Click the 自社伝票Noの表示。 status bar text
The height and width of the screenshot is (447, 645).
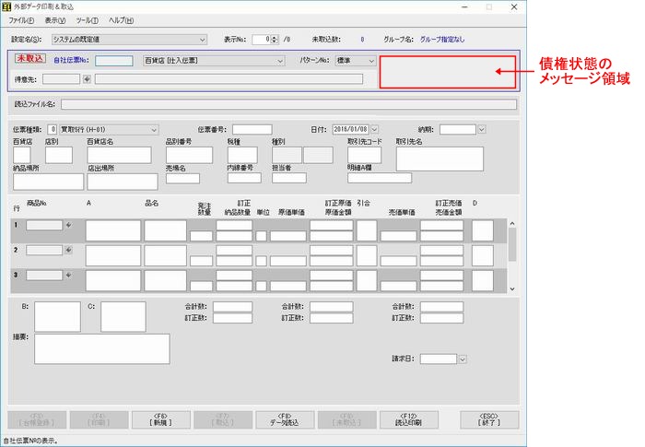(29, 441)
